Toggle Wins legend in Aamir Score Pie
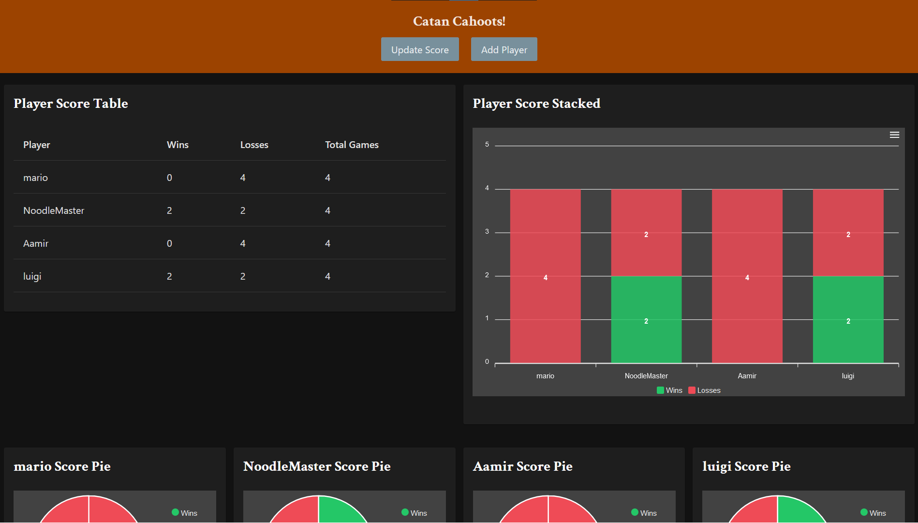This screenshot has width=918, height=523. 644,513
